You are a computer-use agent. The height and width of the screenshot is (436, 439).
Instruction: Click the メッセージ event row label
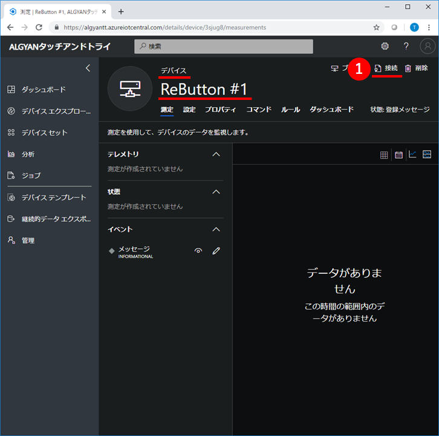pos(134,249)
